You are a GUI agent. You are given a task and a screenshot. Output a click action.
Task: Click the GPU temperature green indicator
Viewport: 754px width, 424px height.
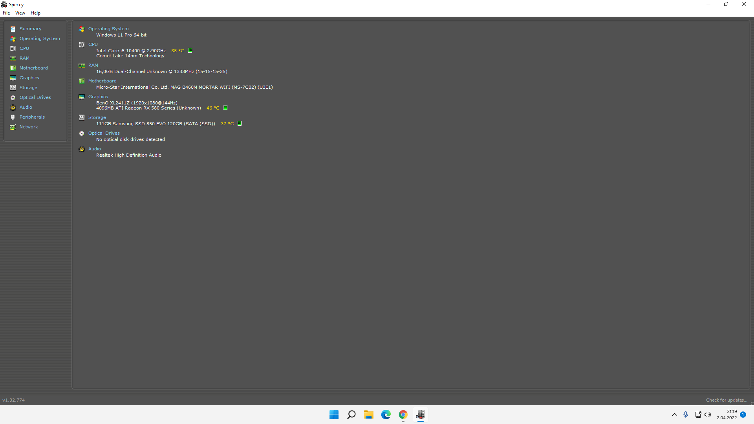(x=225, y=108)
